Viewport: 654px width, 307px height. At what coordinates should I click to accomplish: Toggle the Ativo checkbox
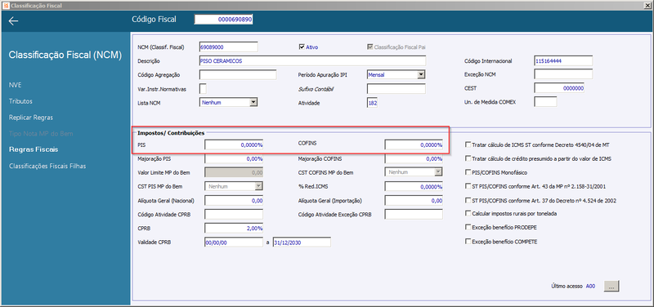coord(302,47)
